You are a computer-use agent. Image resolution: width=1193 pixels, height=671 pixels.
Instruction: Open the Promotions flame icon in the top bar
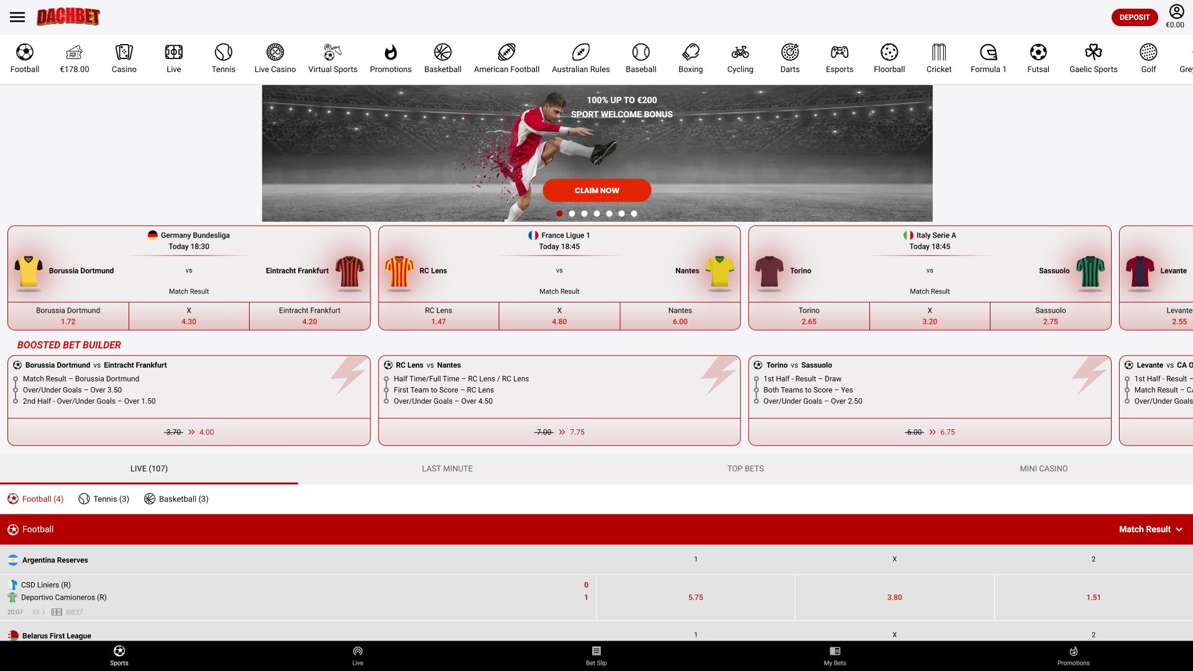(391, 58)
